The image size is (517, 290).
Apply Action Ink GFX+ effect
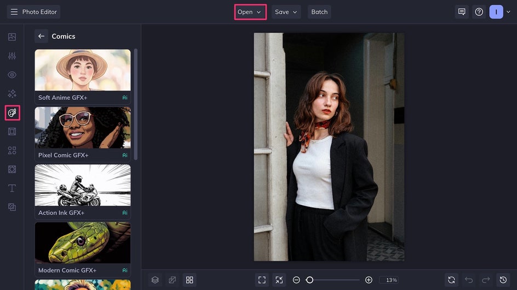pos(83,192)
